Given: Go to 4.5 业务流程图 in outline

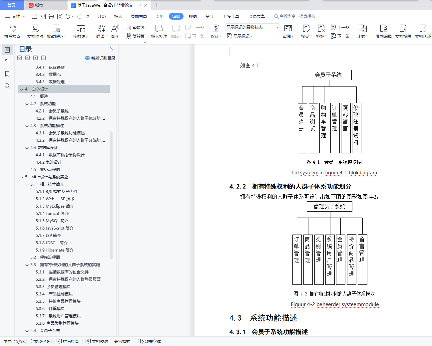Looking at the screenshot, I should (45, 170).
